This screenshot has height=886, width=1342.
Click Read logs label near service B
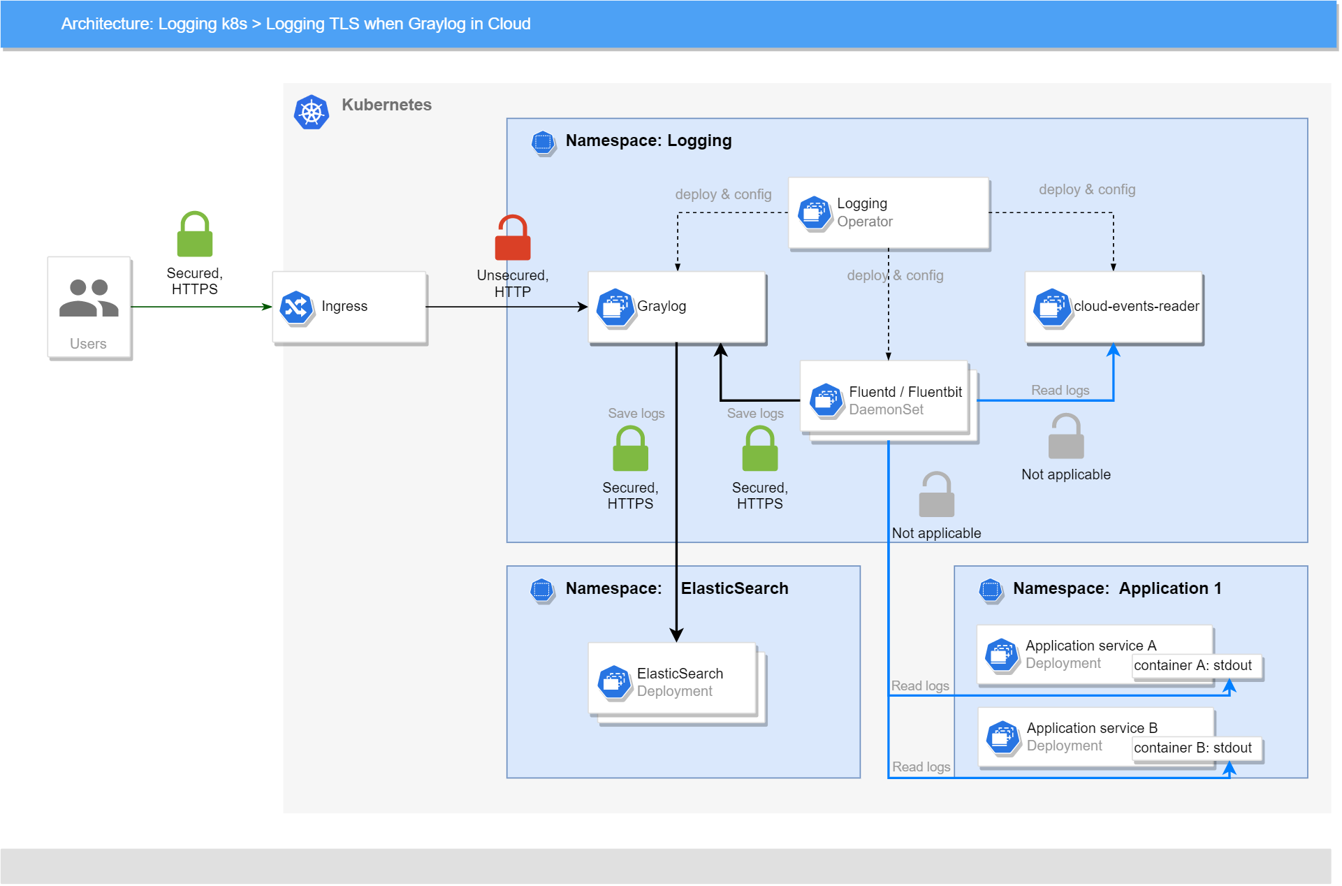point(921,767)
